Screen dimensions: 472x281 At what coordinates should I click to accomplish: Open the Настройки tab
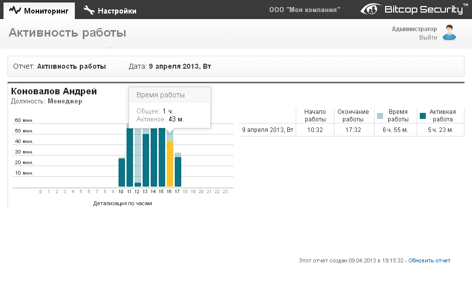coord(110,11)
